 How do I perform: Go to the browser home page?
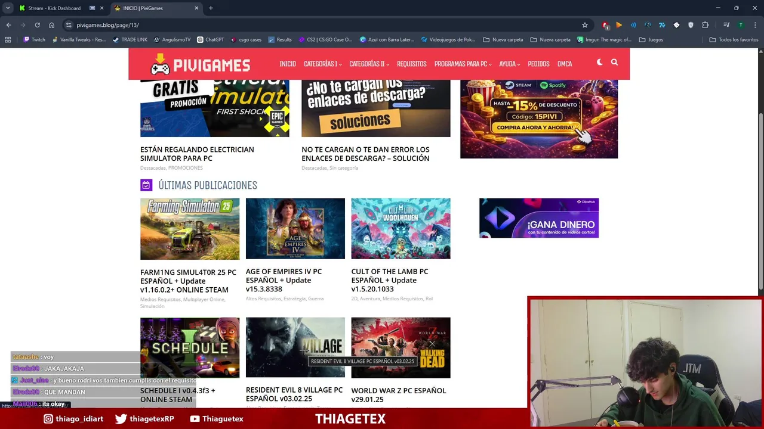click(51, 25)
